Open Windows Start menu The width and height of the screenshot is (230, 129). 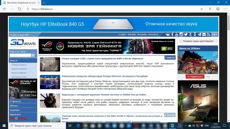[x=4, y=126]
